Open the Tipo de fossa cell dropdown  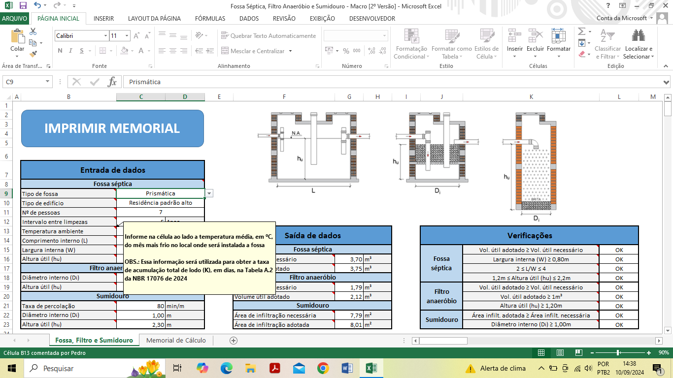[209, 193]
